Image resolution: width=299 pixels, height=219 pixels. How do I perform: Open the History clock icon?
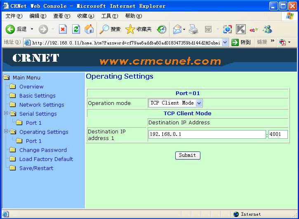pyautogui.click(x=162, y=29)
